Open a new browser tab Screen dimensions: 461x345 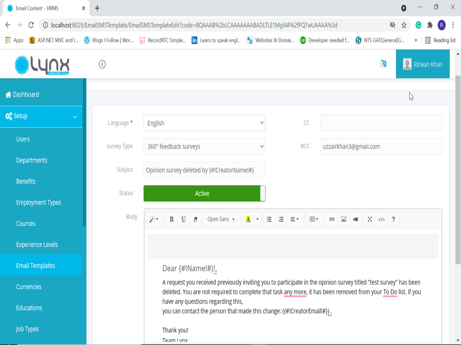pyautogui.click(x=97, y=8)
